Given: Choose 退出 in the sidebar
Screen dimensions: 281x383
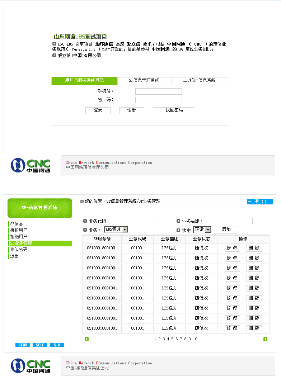Looking at the screenshot, I should (x=14, y=256).
